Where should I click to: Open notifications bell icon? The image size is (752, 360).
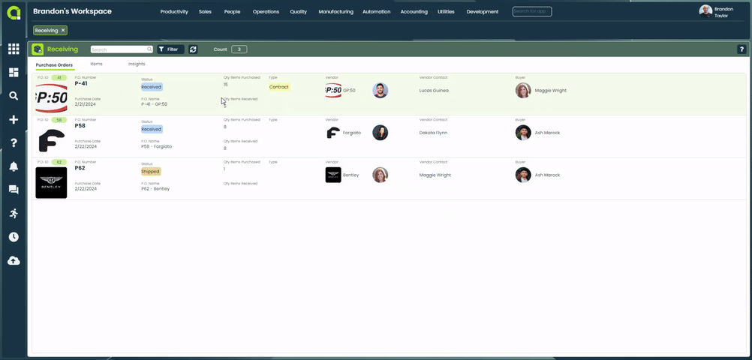(14, 166)
